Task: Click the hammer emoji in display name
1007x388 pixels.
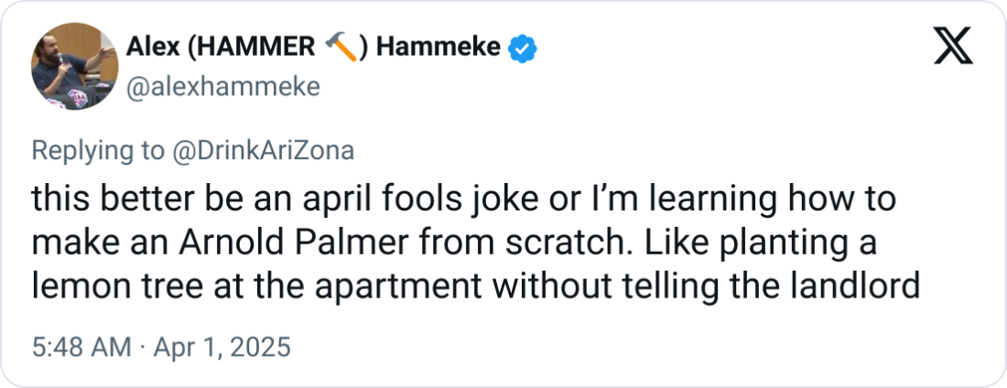Action: pyautogui.click(x=341, y=48)
